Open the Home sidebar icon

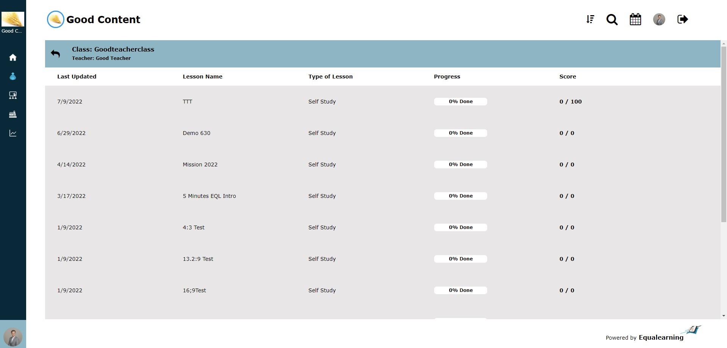point(13,57)
